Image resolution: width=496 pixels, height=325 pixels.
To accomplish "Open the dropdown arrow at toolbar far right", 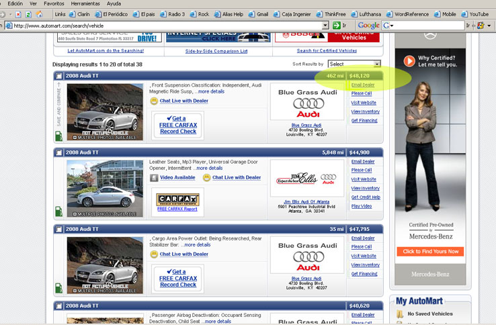I will pyautogui.click(x=489, y=26).
